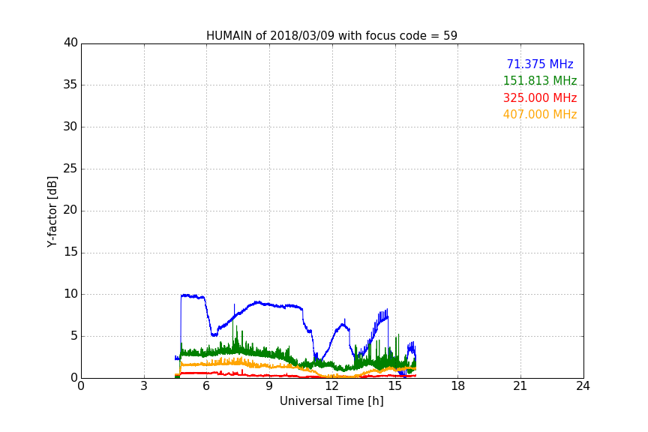Click the x-axis tick label '6'
Viewport: 648px width, 432px height.
pyautogui.click(x=207, y=386)
